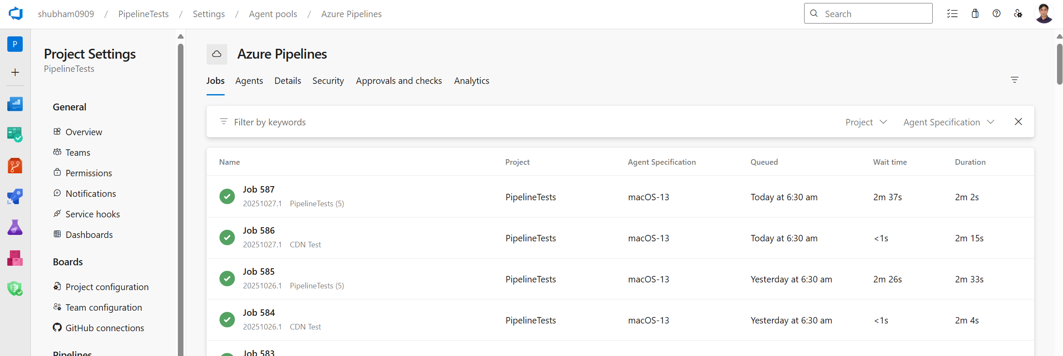Open Azure Pipelines breadcrumb link
The width and height of the screenshot is (1063, 356).
pos(351,14)
